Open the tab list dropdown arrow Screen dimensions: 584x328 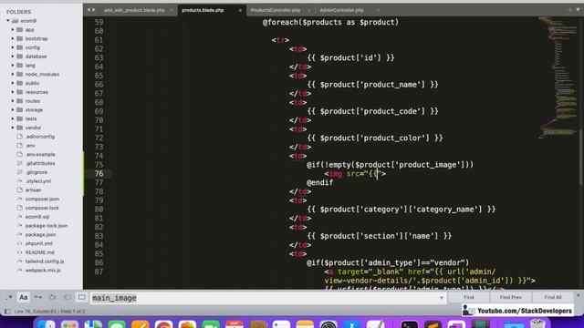[x=578, y=10]
